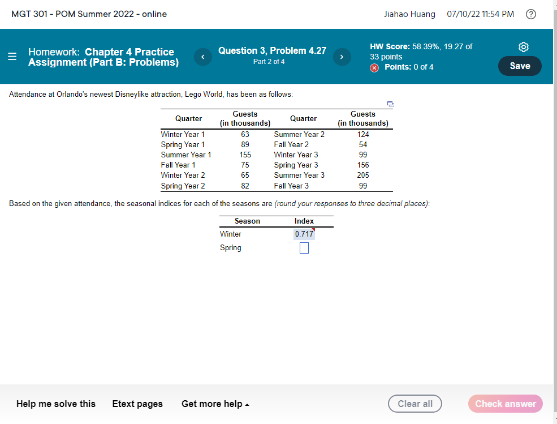
Task: Open the hamburger navigation menu
Action: (12, 57)
